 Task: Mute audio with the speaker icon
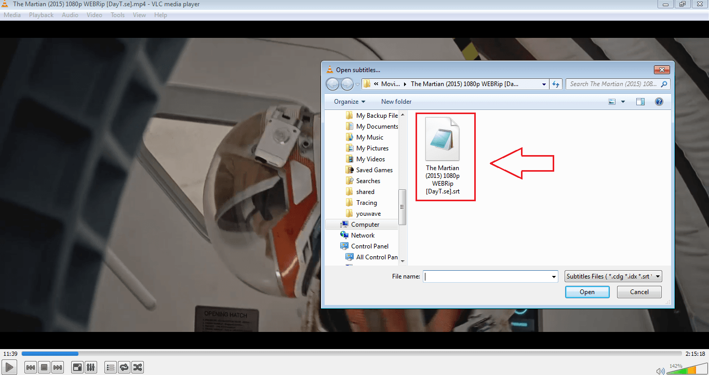point(660,370)
